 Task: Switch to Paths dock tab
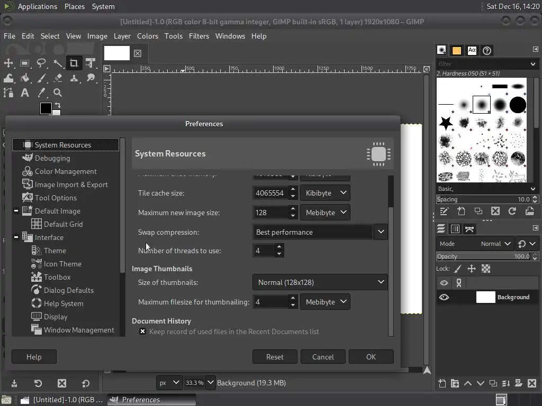[469, 228]
